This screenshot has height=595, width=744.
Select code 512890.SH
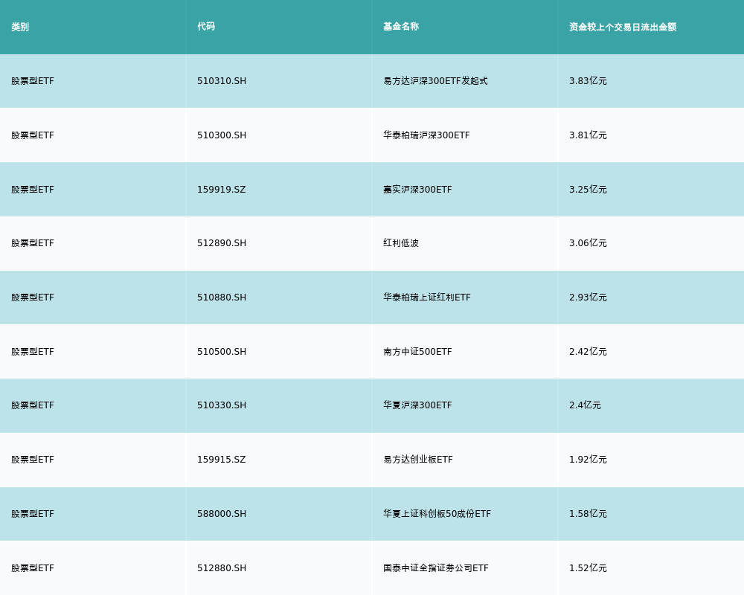click(x=222, y=243)
